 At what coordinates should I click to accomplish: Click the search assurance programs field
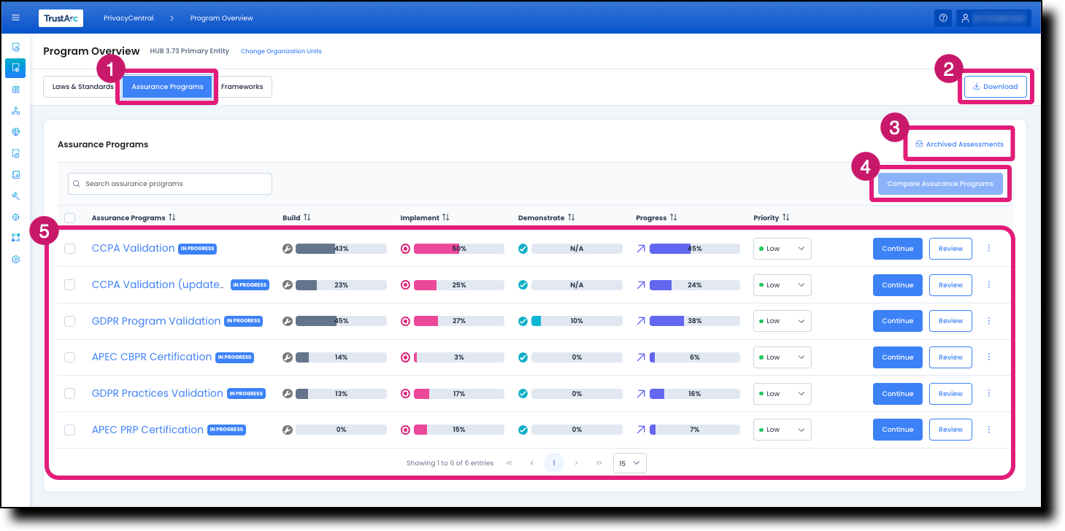(169, 183)
